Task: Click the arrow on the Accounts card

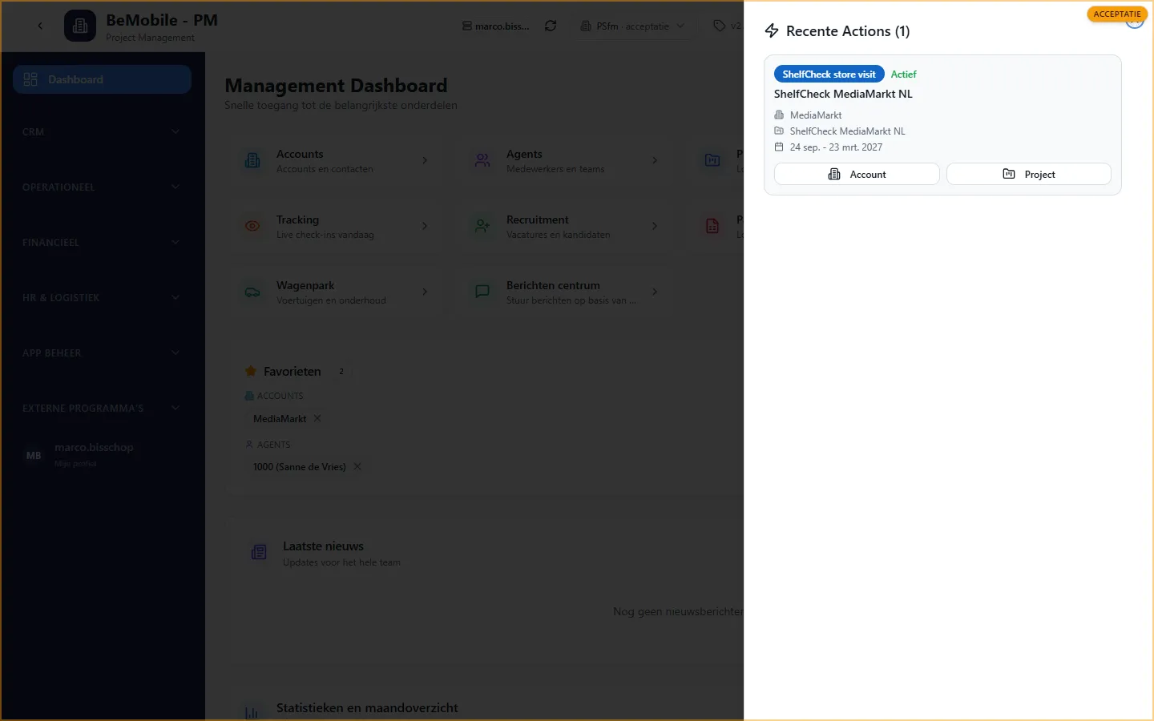Action: (425, 160)
